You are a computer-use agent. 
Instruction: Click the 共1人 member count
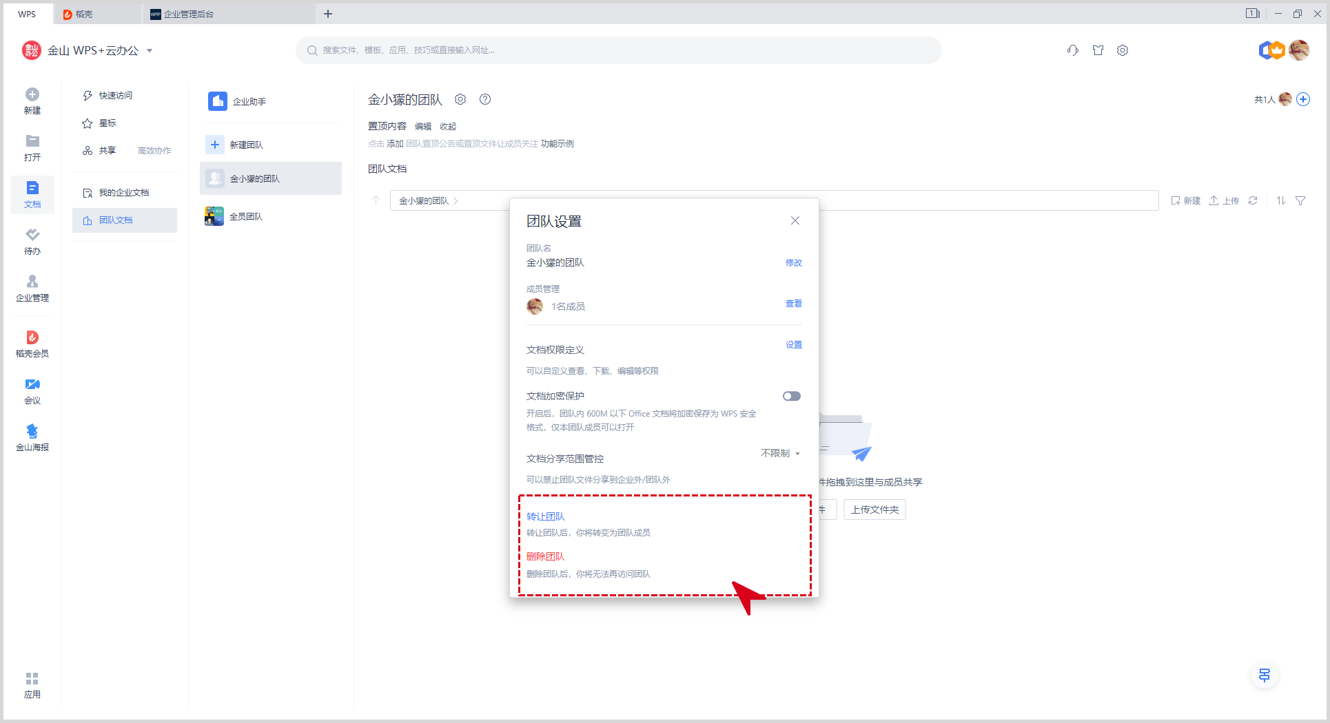coord(1264,99)
